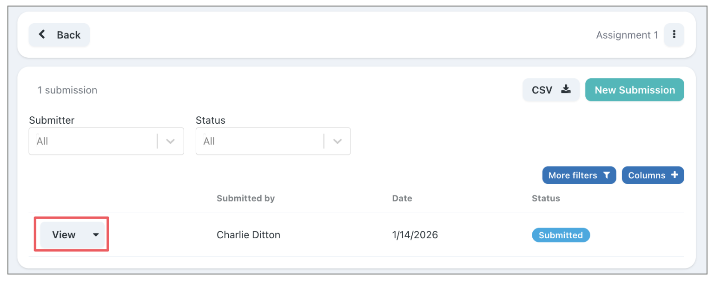Click the CSV export button text
The height and width of the screenshot is (281, 714).
542,90
